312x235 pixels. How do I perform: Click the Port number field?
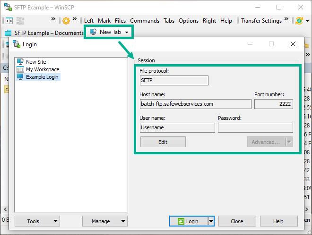(x=274, y=104)
